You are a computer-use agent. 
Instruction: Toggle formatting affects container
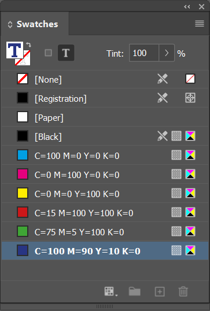48,53
